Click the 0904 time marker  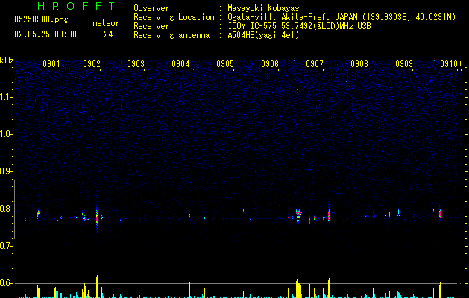click(180, 64)
